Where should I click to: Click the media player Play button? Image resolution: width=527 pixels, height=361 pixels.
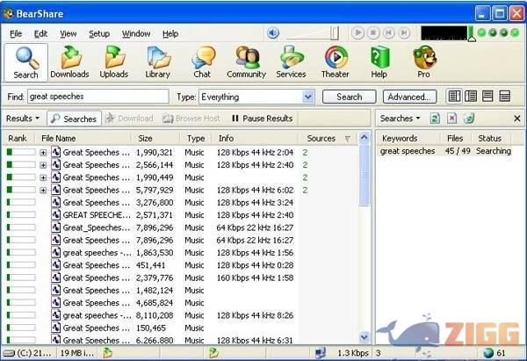tap(357, 33)
